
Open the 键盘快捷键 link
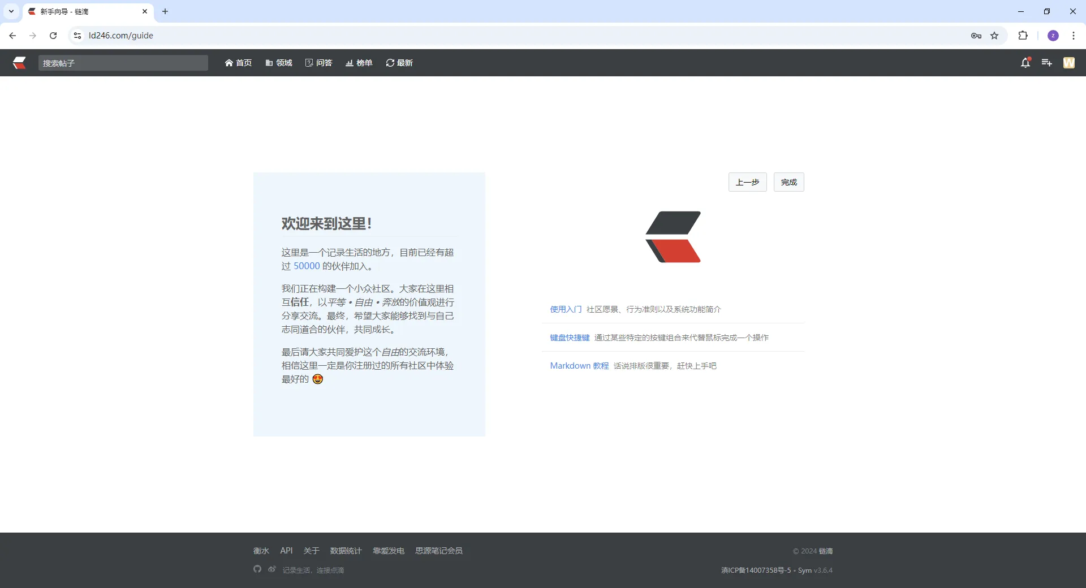[570, 338]
